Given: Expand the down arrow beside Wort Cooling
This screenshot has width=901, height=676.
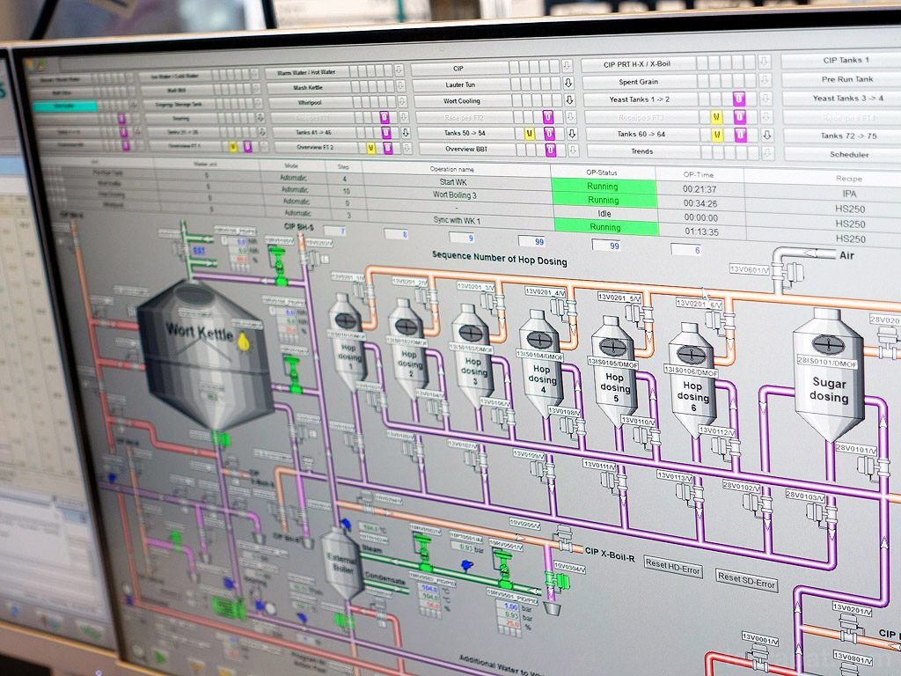Looking at the screenshot, I should click(569, 99).
